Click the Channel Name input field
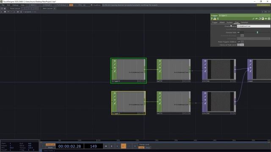This screenshot has width=271, height=152. 254,26
